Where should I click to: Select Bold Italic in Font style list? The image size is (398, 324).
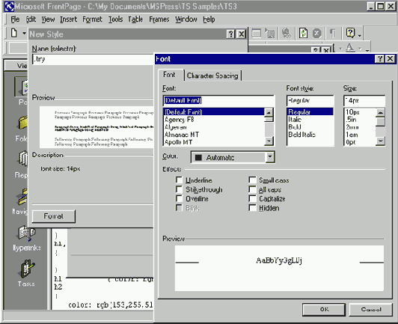coord(301,135)
